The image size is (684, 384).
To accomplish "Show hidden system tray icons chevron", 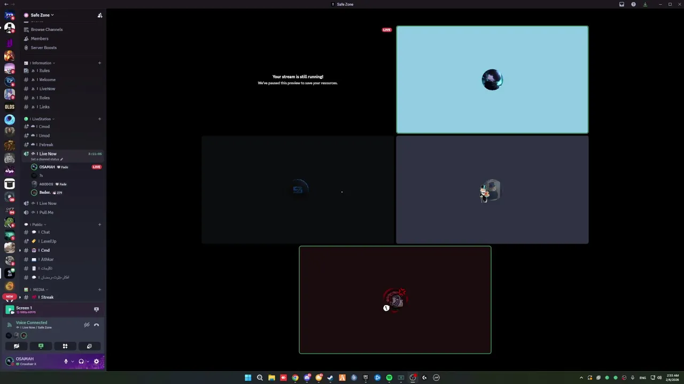I will [581, 378].
